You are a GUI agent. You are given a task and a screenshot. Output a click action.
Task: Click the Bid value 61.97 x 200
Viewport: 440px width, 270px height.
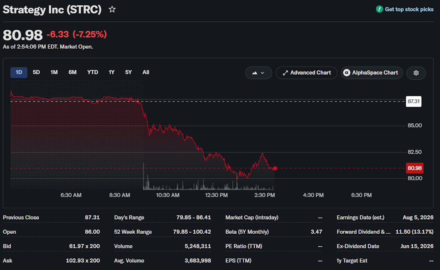[x=85, y=246]
